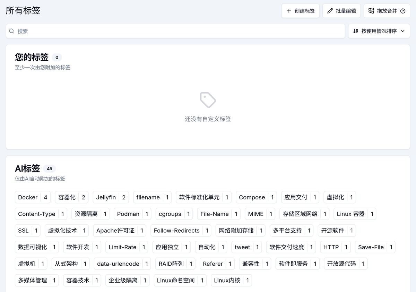Viewport: 416px width, 292px height.
Task: Click the sort icon beside 按使用情况排序
Action: pos(356,31)
